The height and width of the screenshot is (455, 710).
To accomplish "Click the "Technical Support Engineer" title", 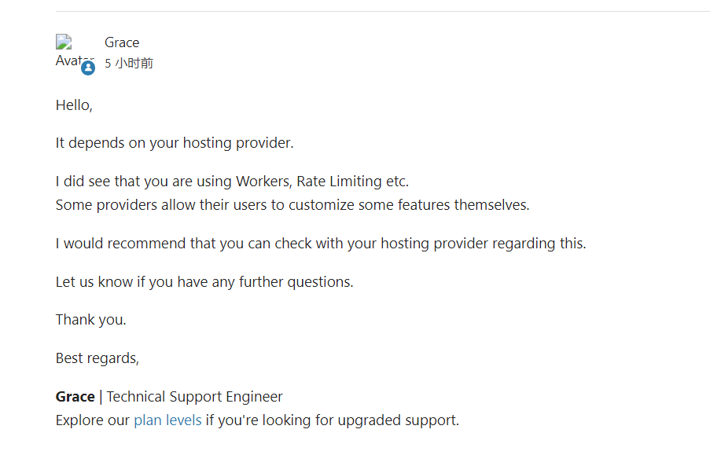I will click(194, 397).
